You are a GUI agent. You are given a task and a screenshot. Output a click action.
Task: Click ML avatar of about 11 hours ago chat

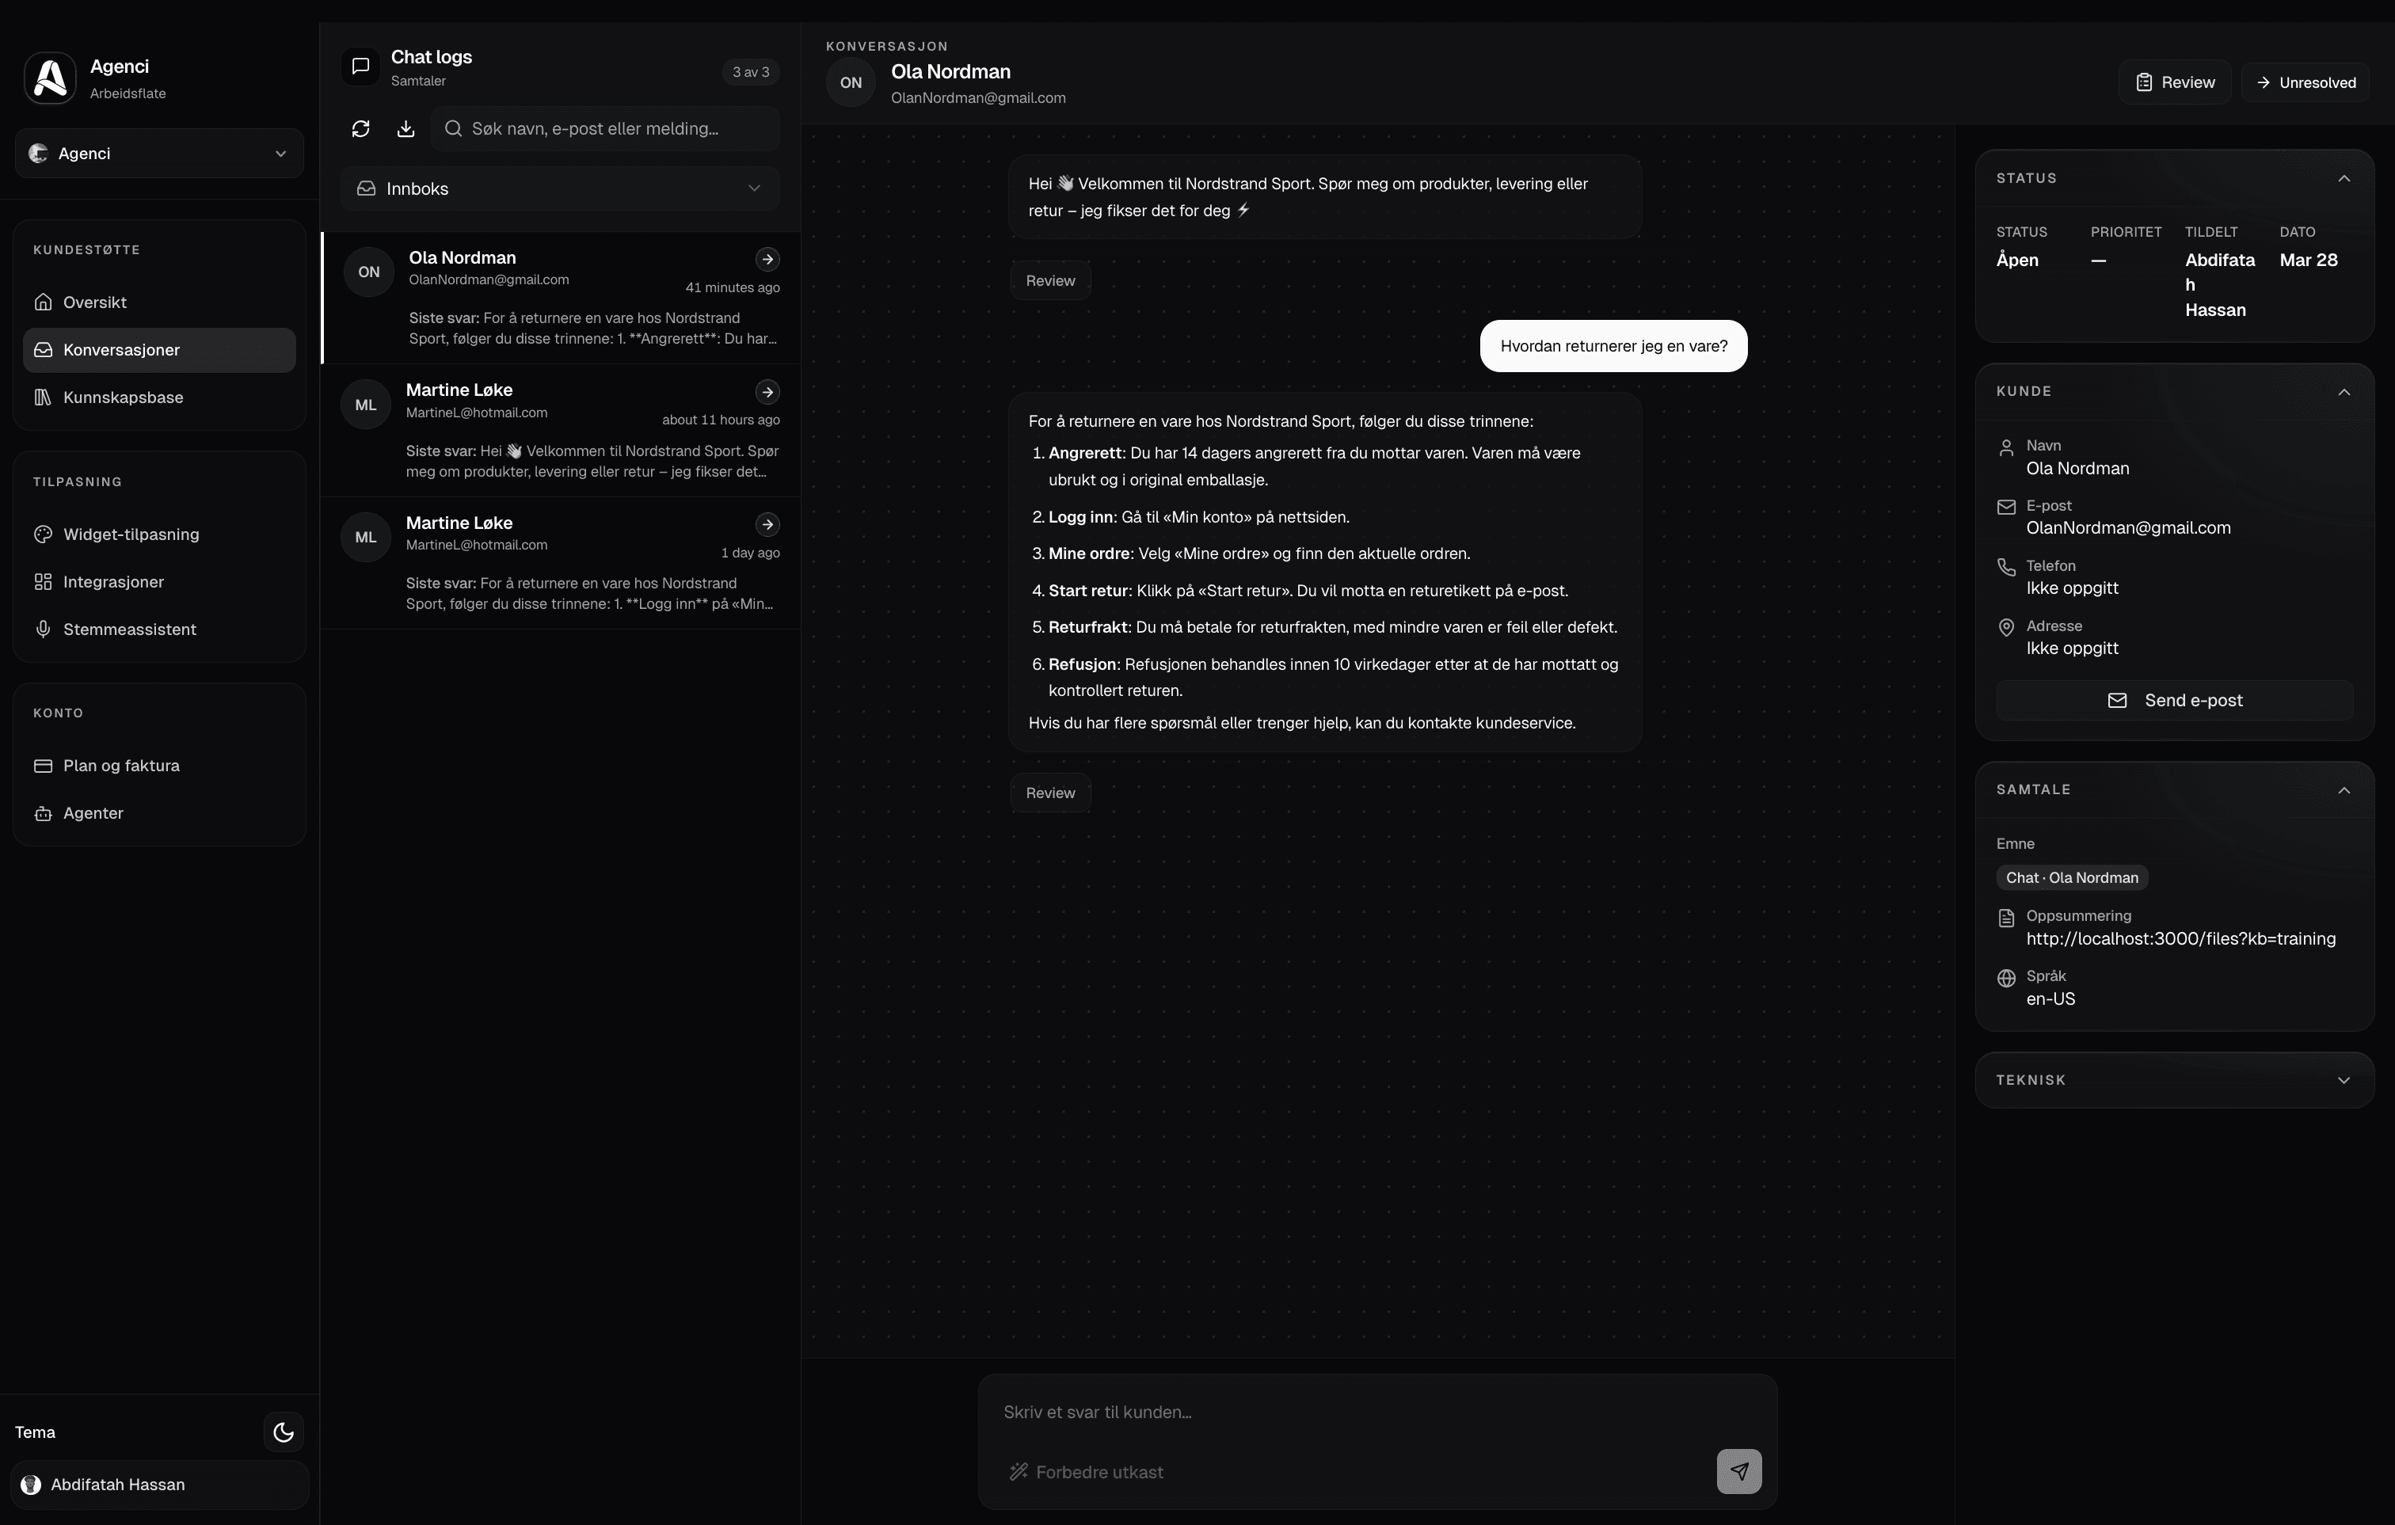pos(366,405)
